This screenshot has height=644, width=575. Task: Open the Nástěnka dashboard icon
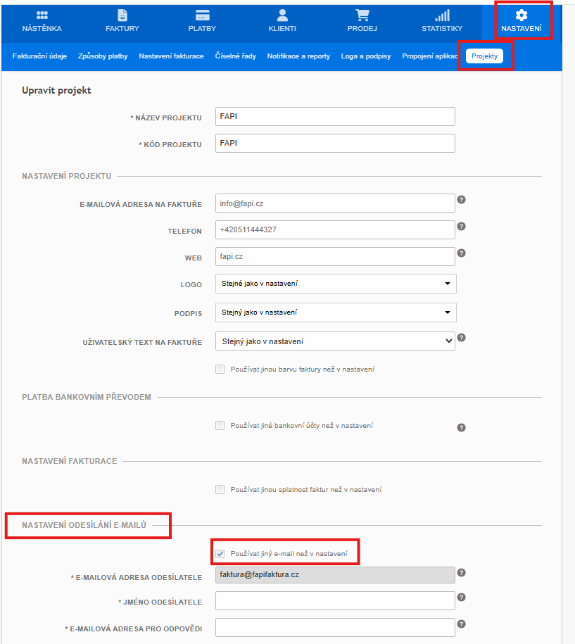(42, 15)
